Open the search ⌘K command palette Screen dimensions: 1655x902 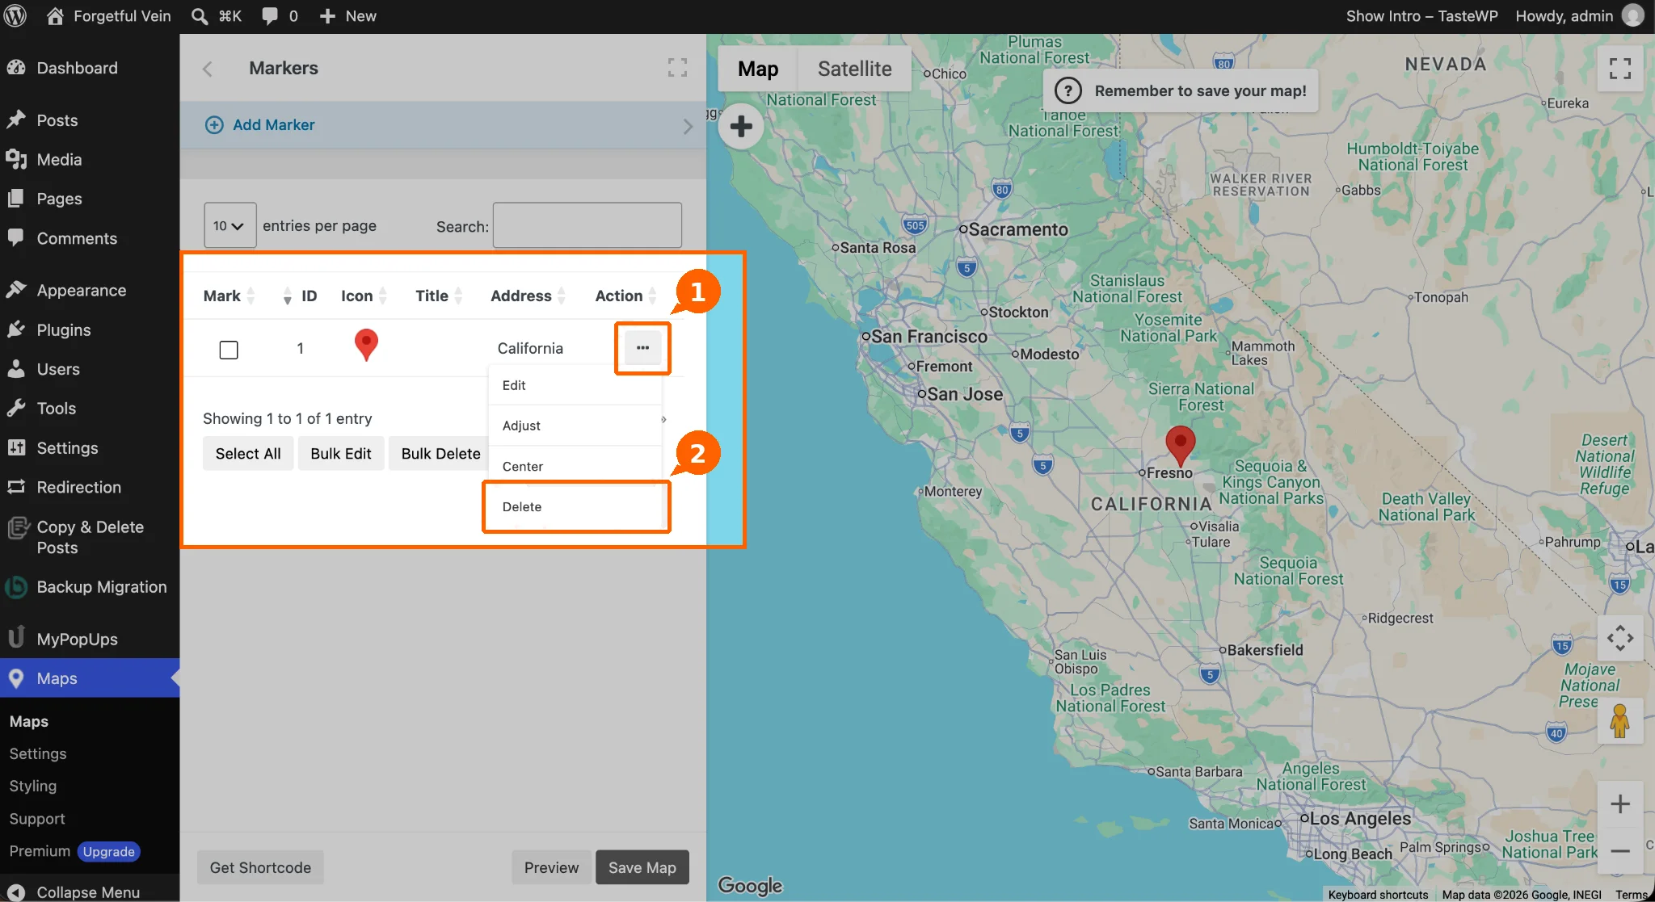pos(216,16)
